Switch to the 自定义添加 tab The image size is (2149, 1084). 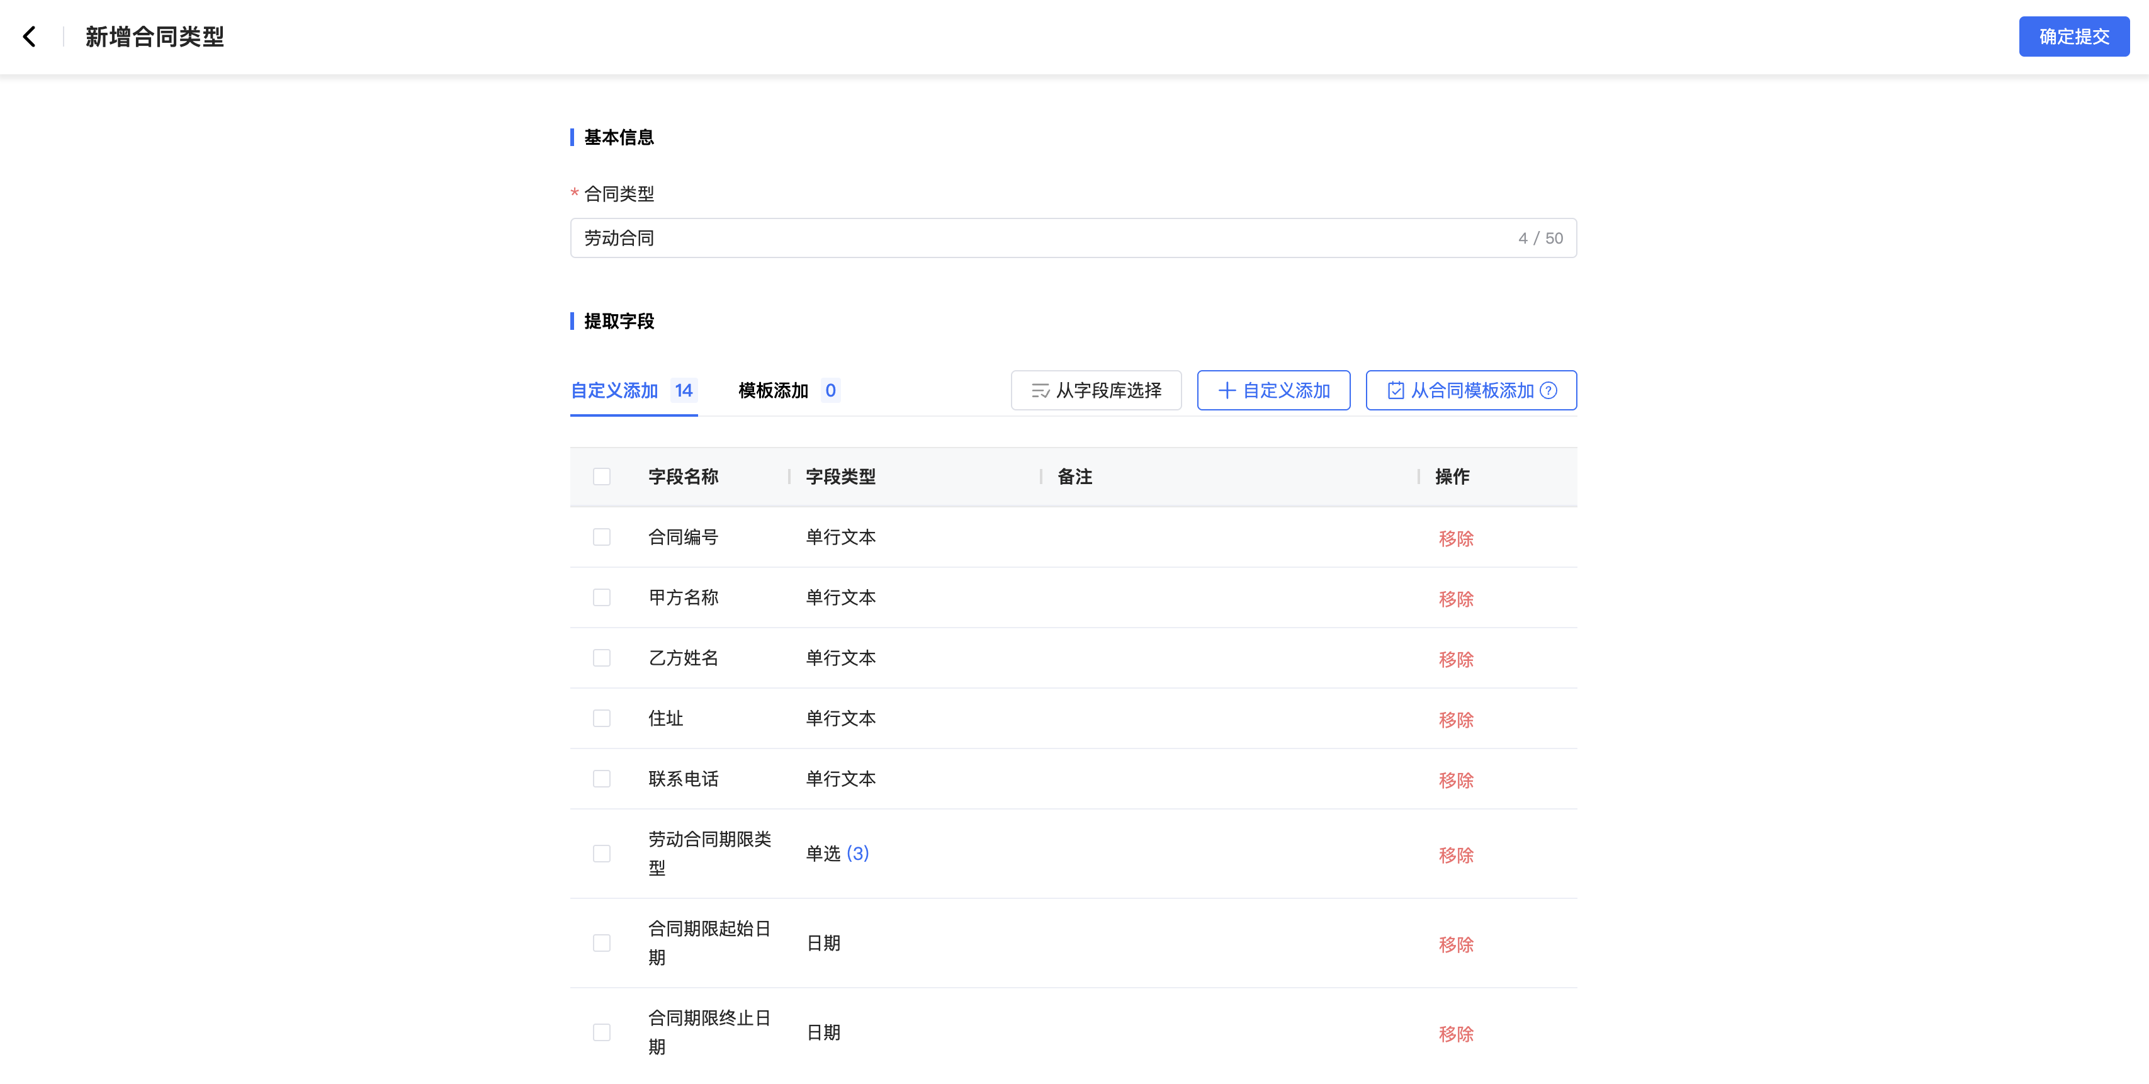point(615,390)
